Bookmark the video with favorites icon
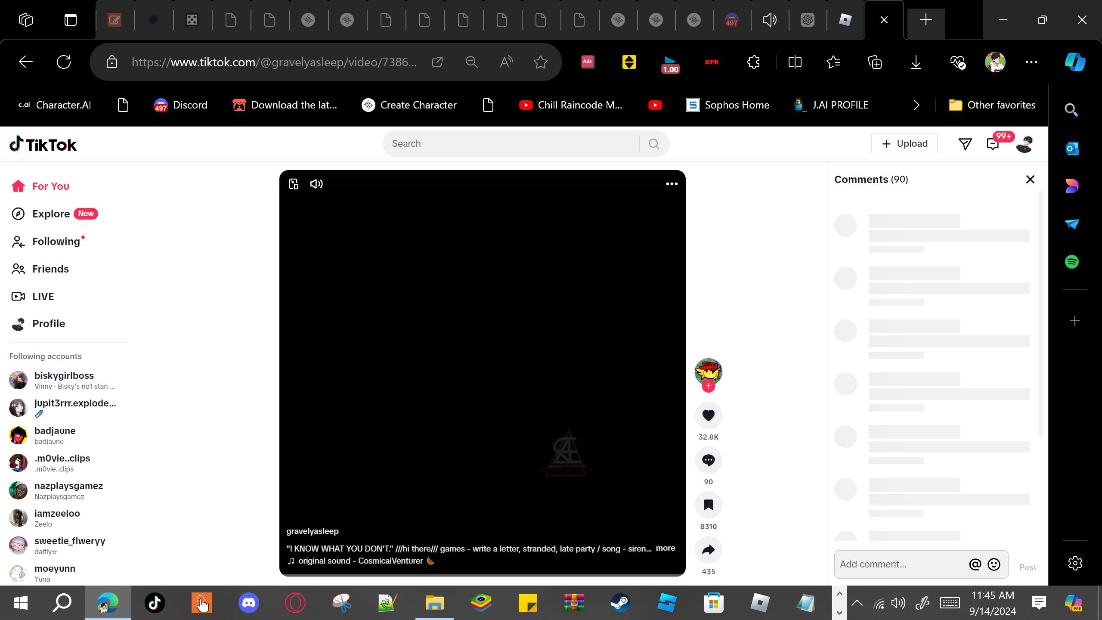The image size is (1102, 620). tap(708, 505)
